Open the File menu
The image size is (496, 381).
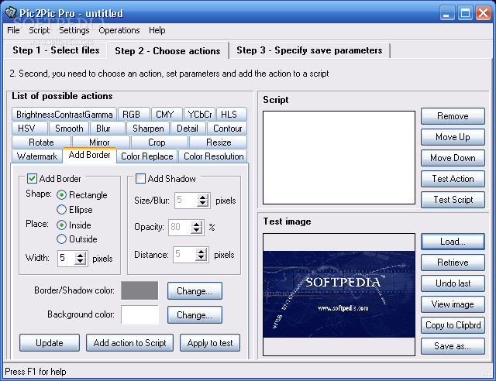[x=13, y=30]
